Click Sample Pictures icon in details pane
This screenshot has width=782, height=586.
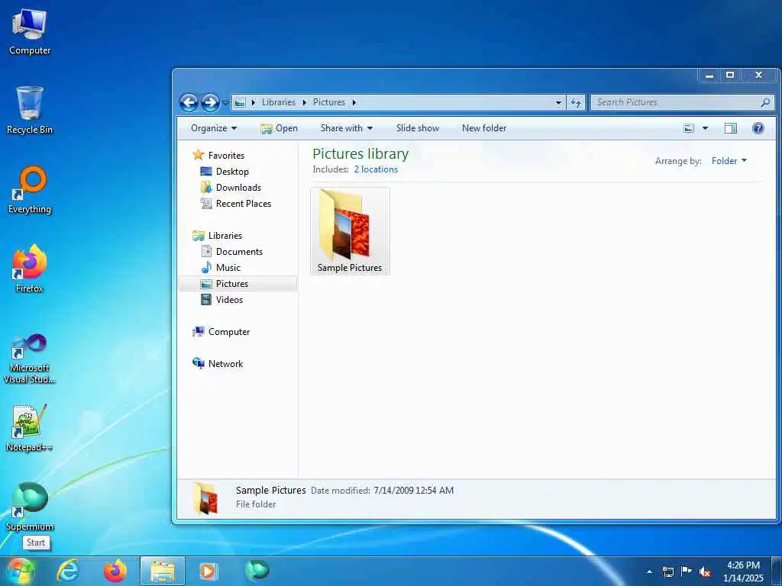tap(205, 497)
